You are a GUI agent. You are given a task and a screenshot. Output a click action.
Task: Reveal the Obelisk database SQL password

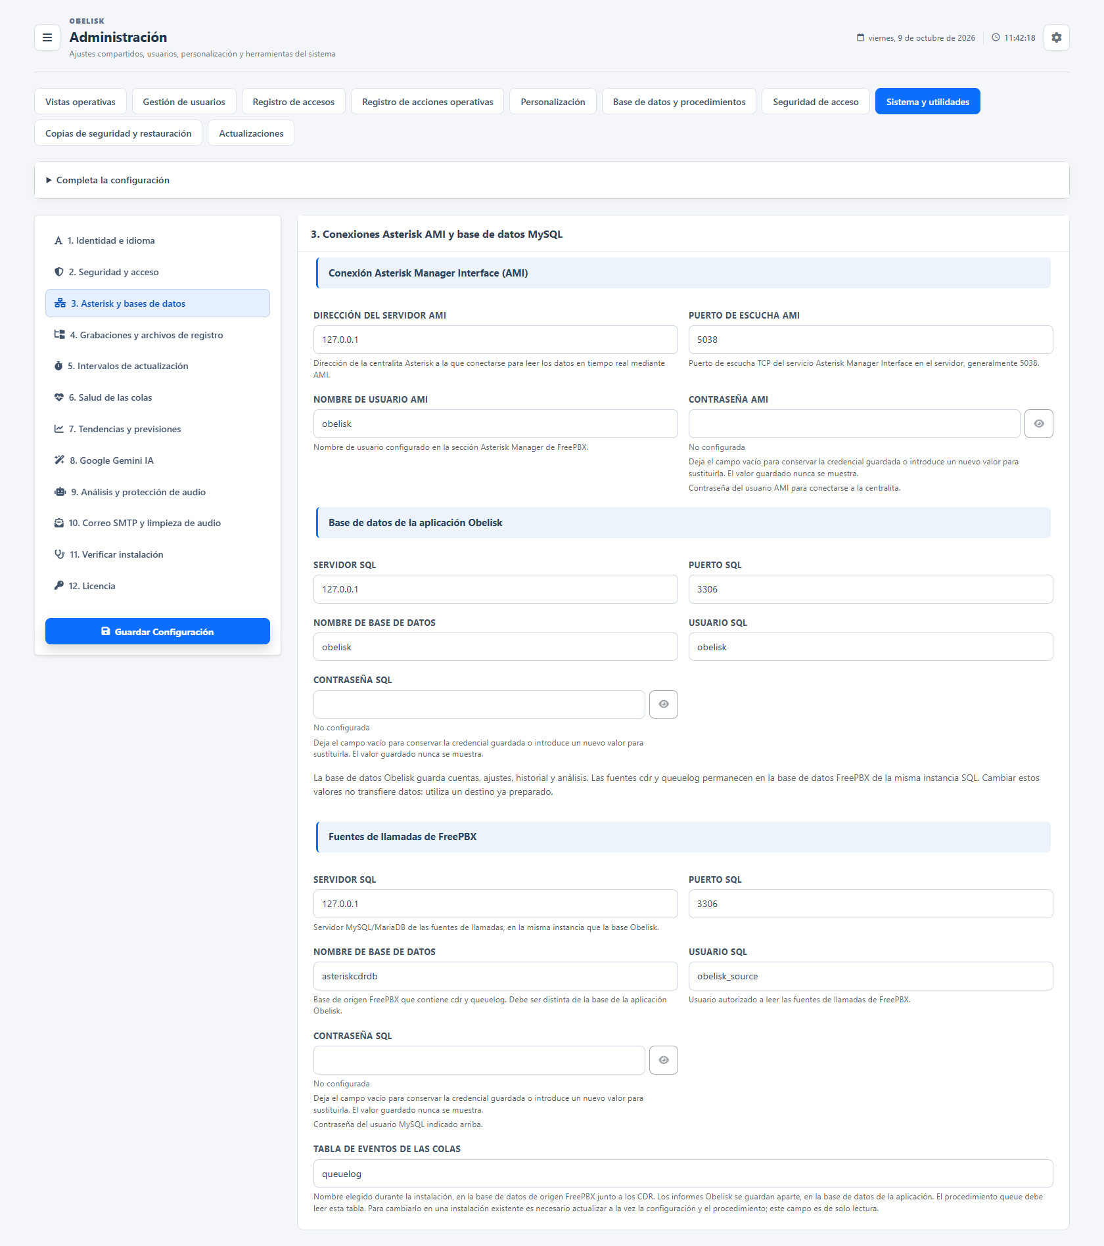click(x=664, y=704)
